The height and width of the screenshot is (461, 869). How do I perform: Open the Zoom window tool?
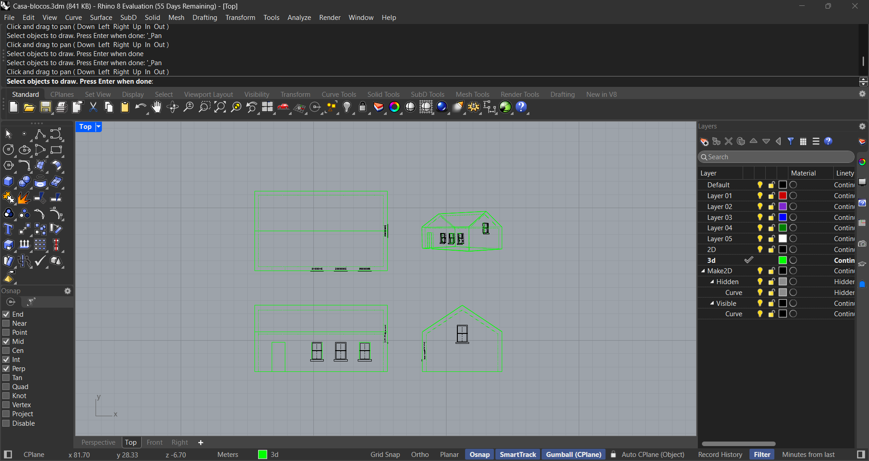(x=205, y=108)
